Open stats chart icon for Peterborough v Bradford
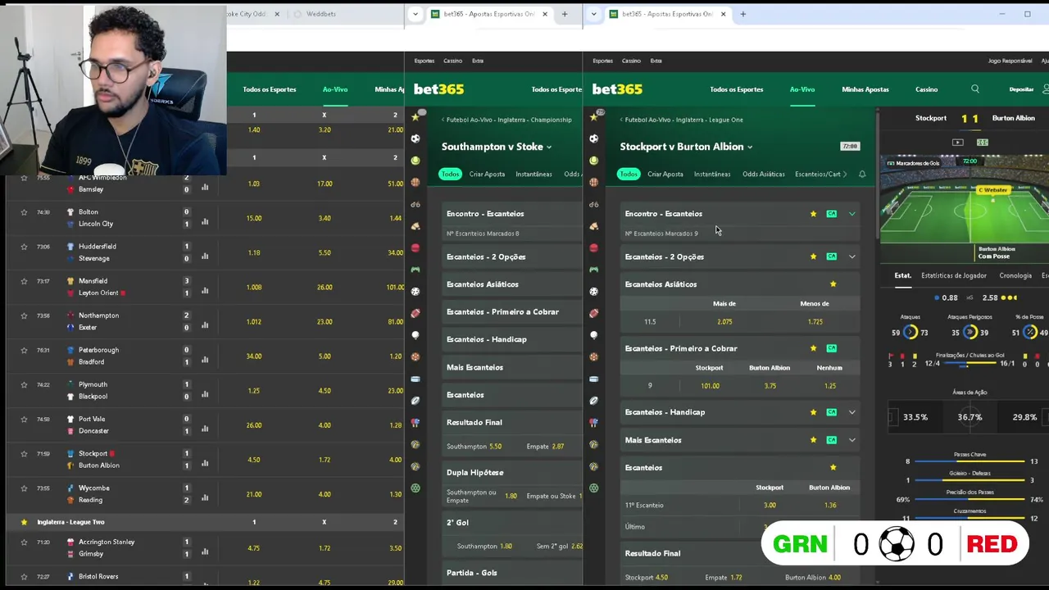The height and width of the screenshot is (590, 1049). tap(205, 359)
